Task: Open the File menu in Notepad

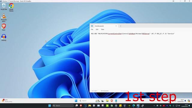Action: pos(92,29)
